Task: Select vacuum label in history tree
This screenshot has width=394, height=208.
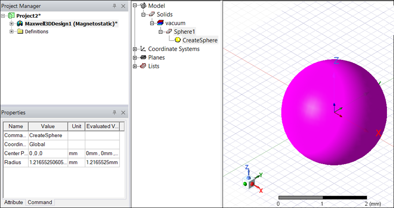Action: [x=176, y=23]
